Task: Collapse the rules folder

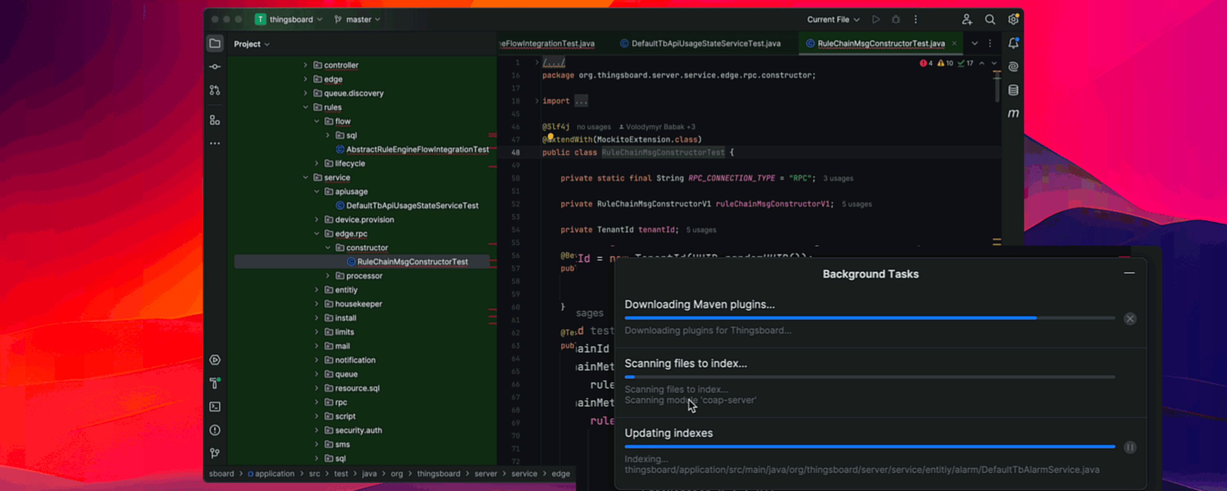Action: click(x=306, y=107)
